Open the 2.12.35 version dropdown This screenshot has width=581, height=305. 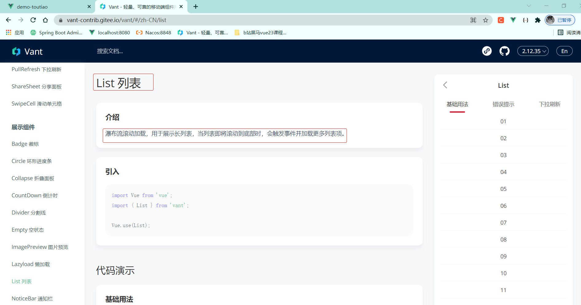(533, 51)
